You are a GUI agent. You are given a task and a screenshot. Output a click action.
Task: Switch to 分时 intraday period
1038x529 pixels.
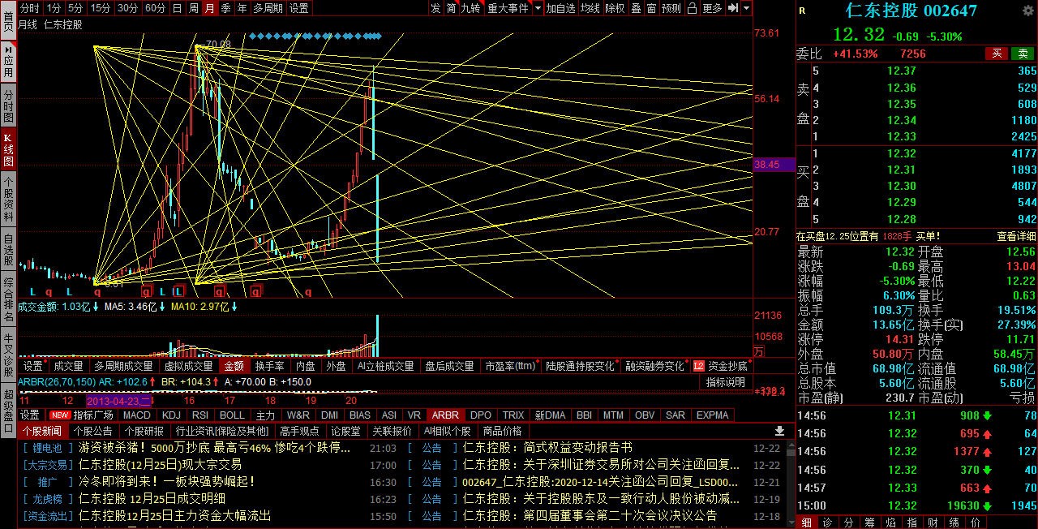coord(29,8)
